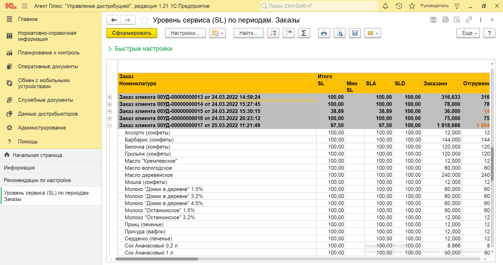Switch to Информация tab

point(51,168)
